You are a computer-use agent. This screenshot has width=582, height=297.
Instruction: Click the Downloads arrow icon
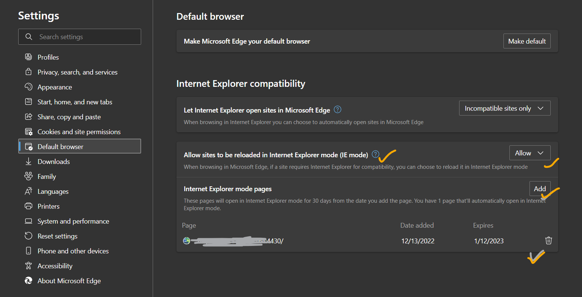pos(28,161)
